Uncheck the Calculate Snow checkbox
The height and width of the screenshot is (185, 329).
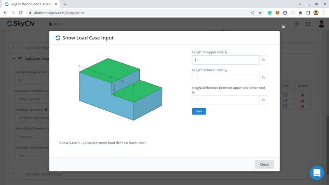[20, 58]
